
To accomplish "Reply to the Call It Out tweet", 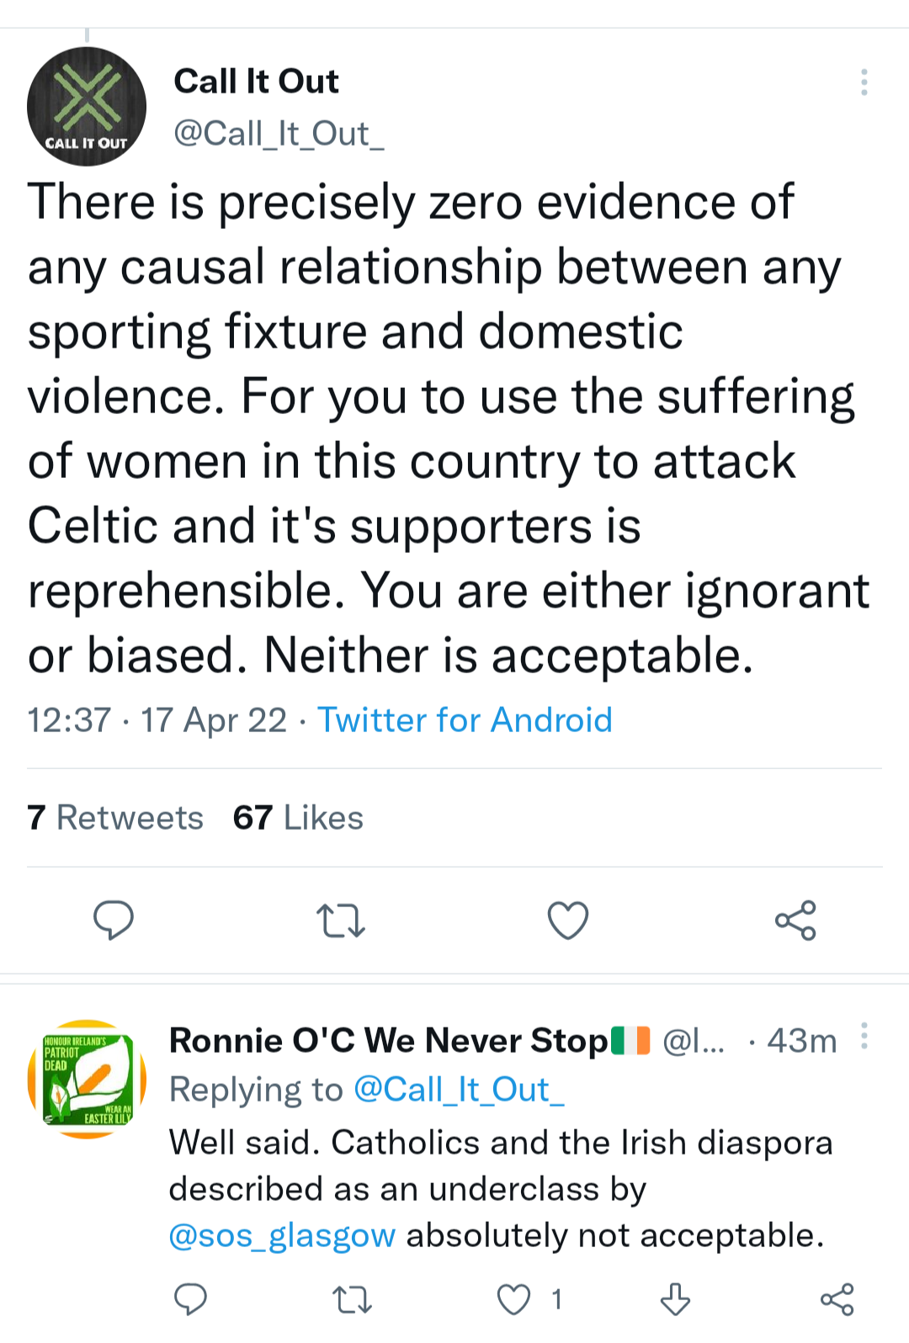I will click(114, 920).
